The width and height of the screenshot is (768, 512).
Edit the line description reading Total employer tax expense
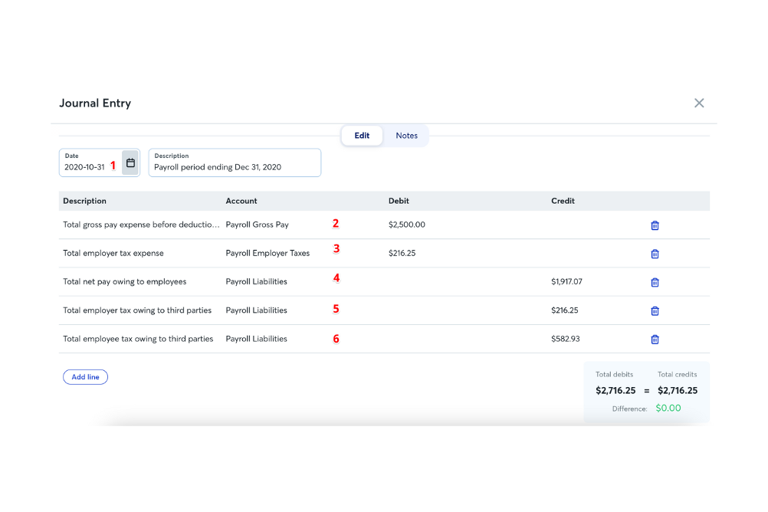click(121, 253)
